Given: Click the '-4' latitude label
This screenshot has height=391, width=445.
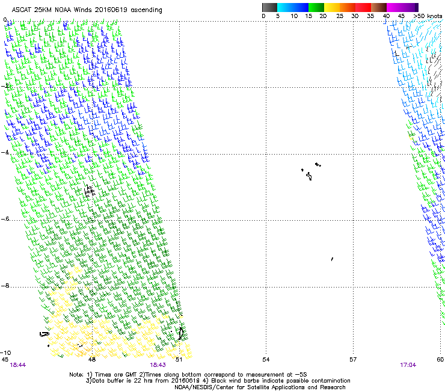Looking at the screenshot, I should [x=5, y=152].
